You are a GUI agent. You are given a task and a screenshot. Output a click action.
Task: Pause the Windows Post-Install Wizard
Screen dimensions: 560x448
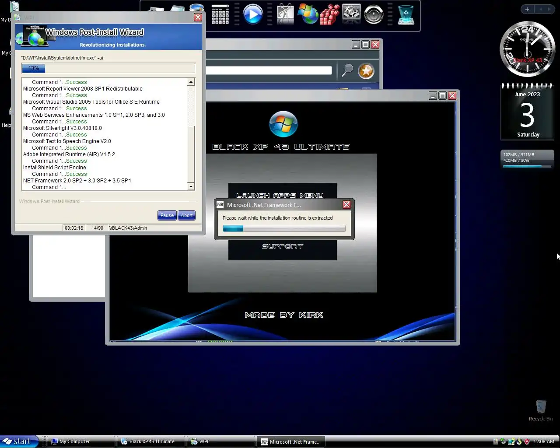click(167, 215)
